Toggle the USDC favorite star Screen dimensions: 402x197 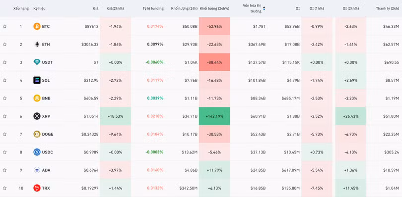coord(5,152)
